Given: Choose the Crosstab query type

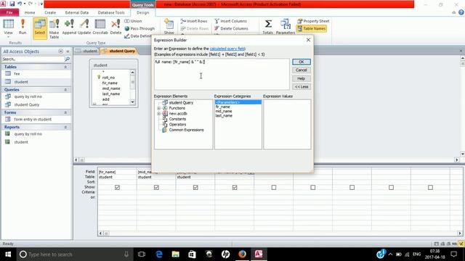Looking at the screenshot, I should click(x=100, y=28).
